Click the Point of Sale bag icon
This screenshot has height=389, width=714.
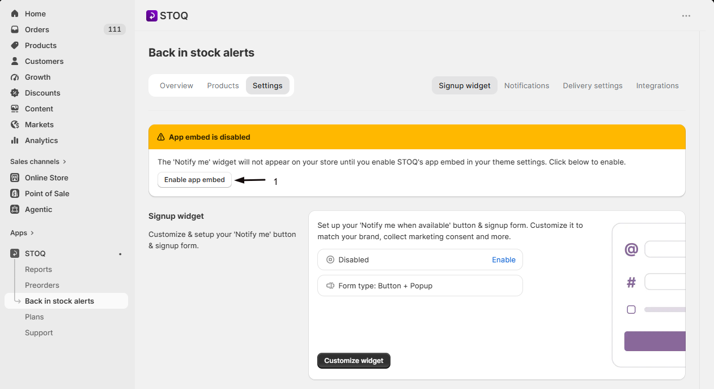tap(15, 193)
